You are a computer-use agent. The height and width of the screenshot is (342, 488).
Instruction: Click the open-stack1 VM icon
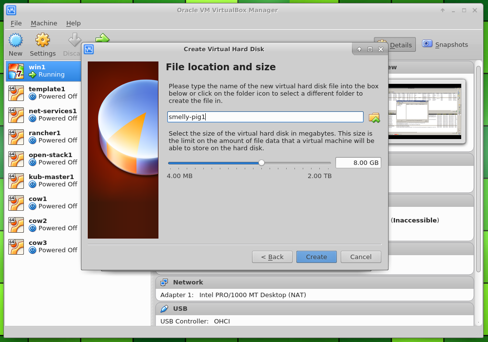point(16,159)
